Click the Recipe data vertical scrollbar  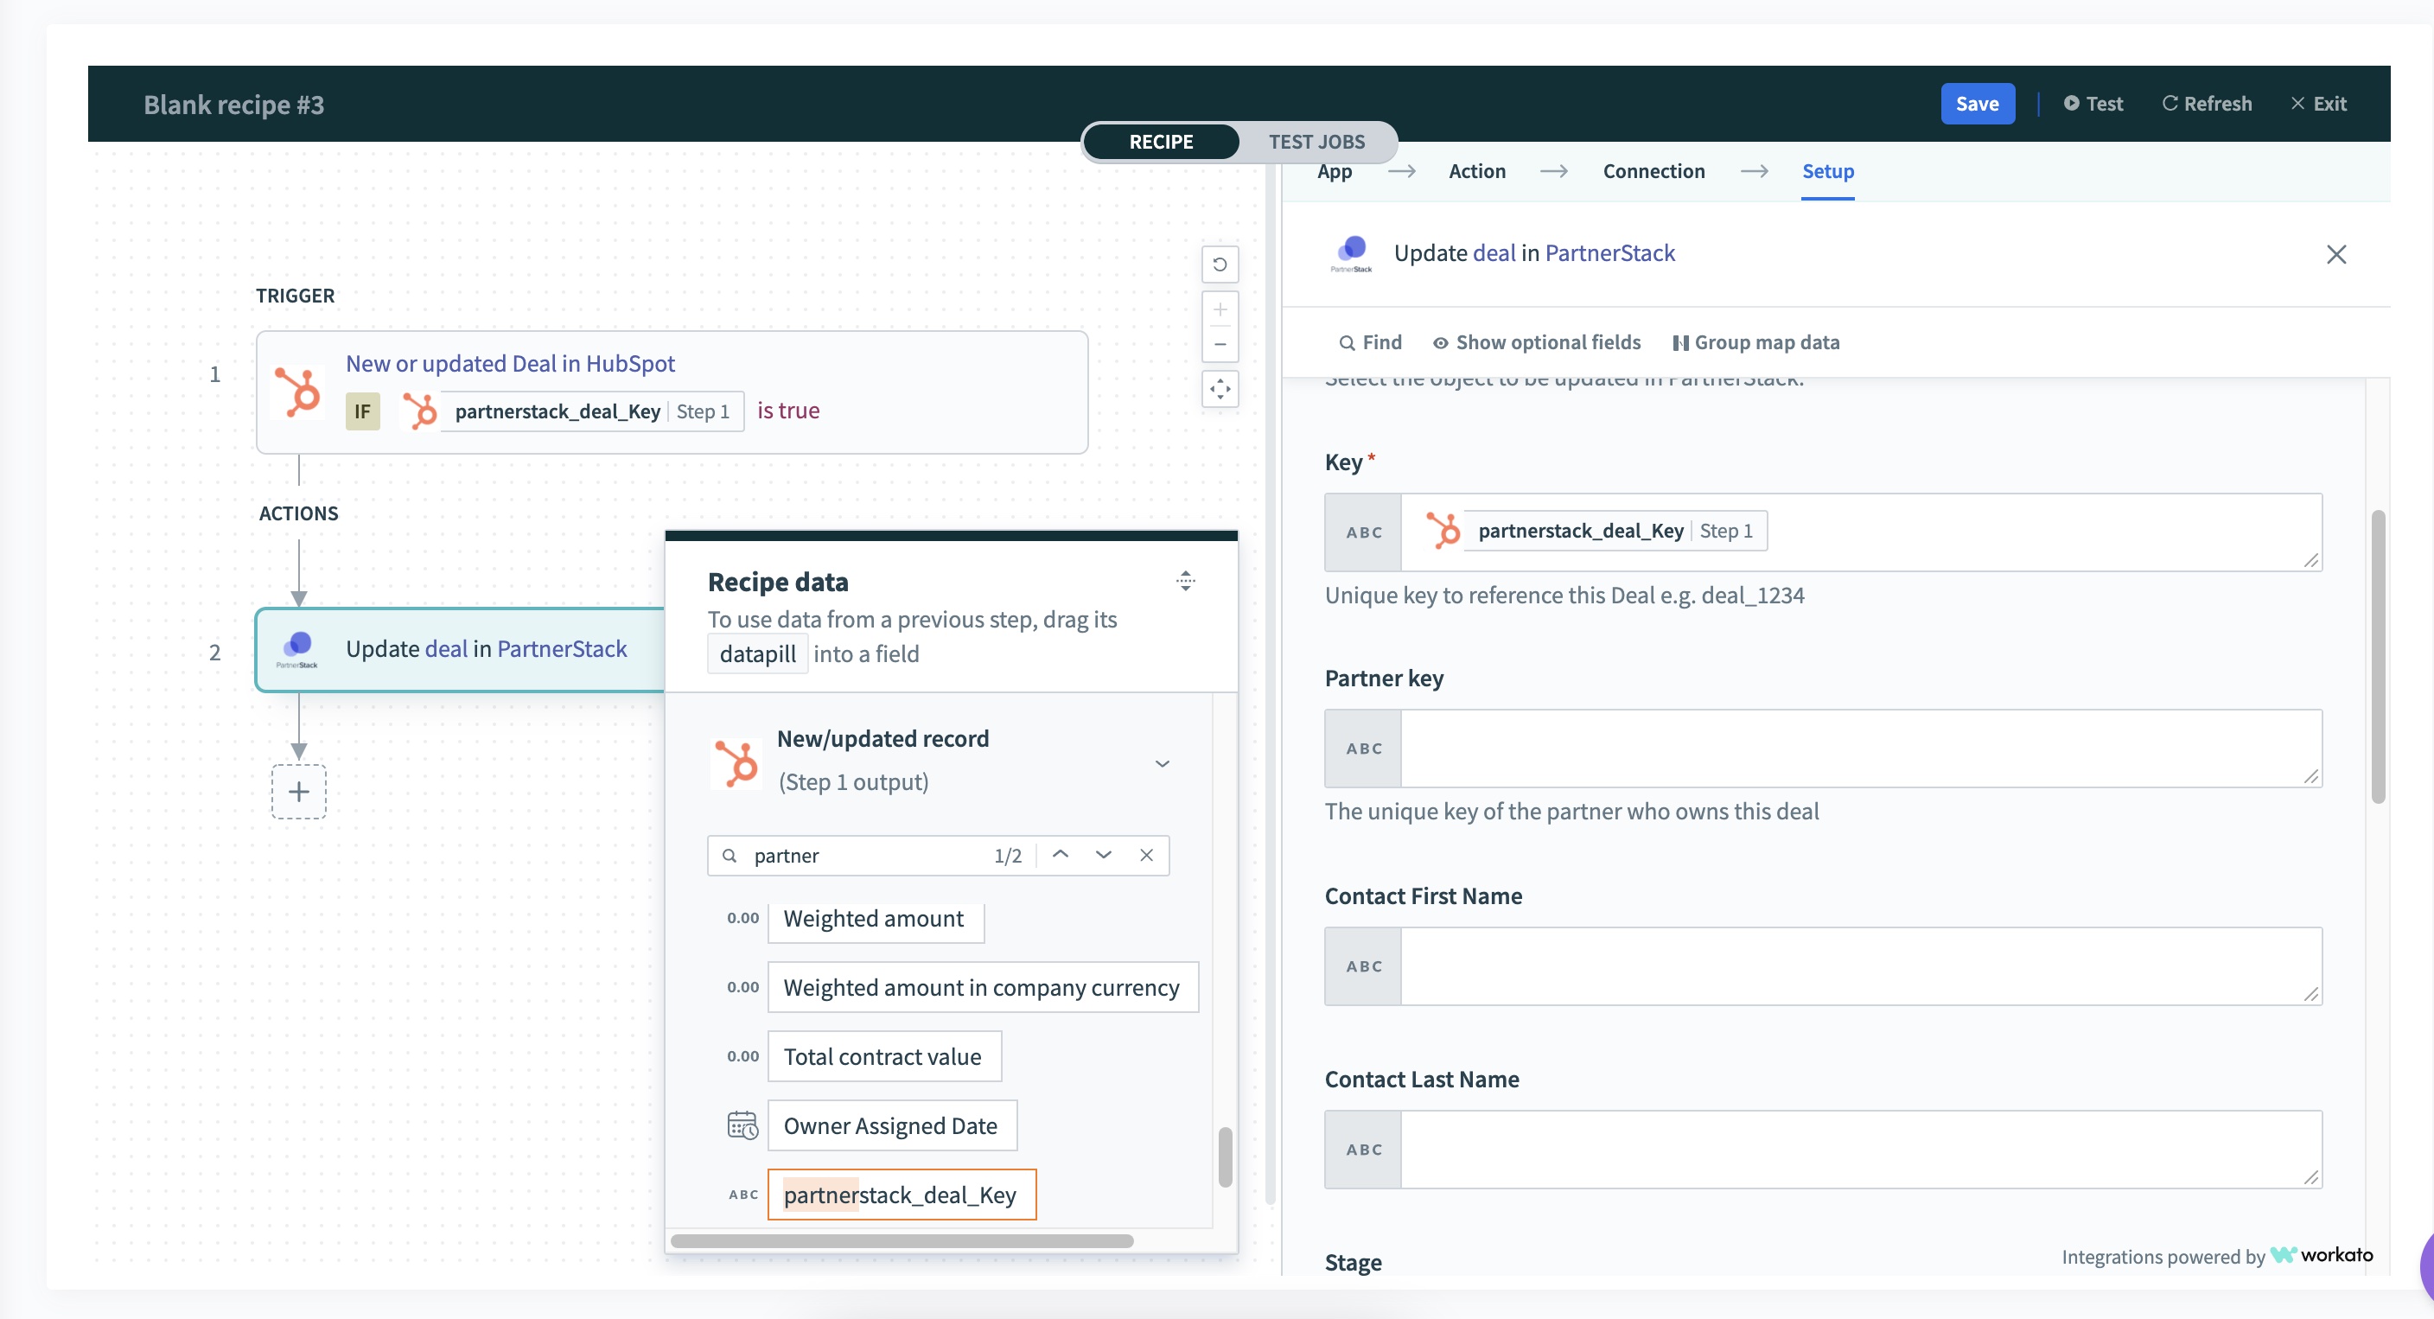coord(1225,1157)
